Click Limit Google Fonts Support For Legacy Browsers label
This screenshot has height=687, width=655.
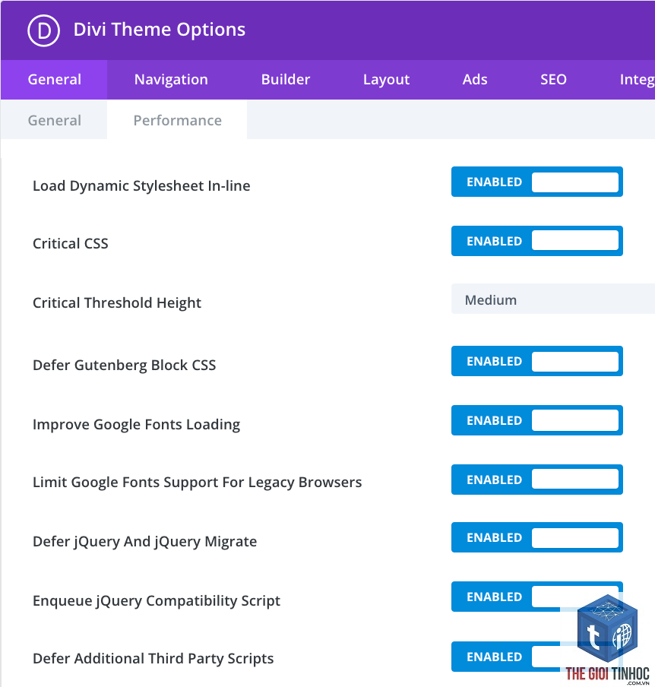197,483
